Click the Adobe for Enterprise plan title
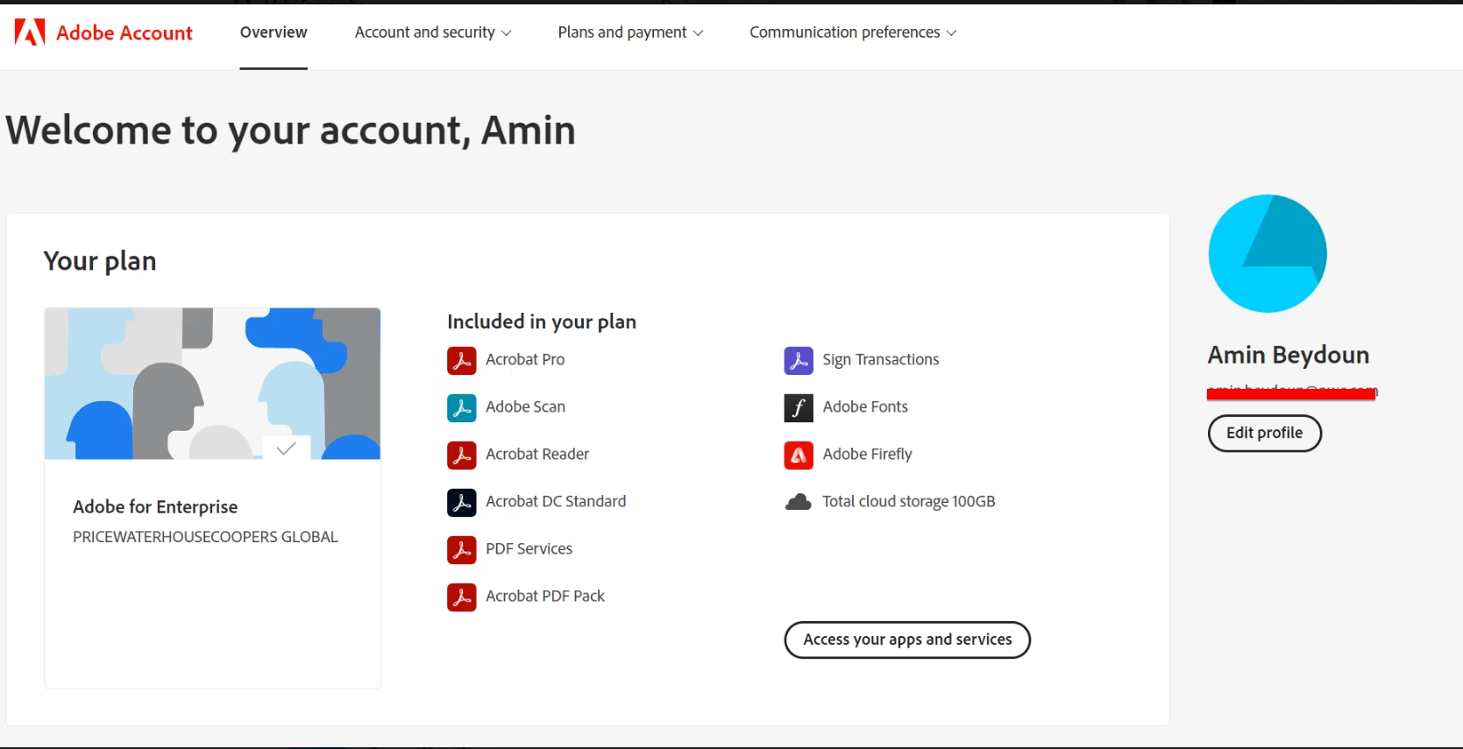The image size is (1463, 749). pyautogui.click(x=155, y=506)
